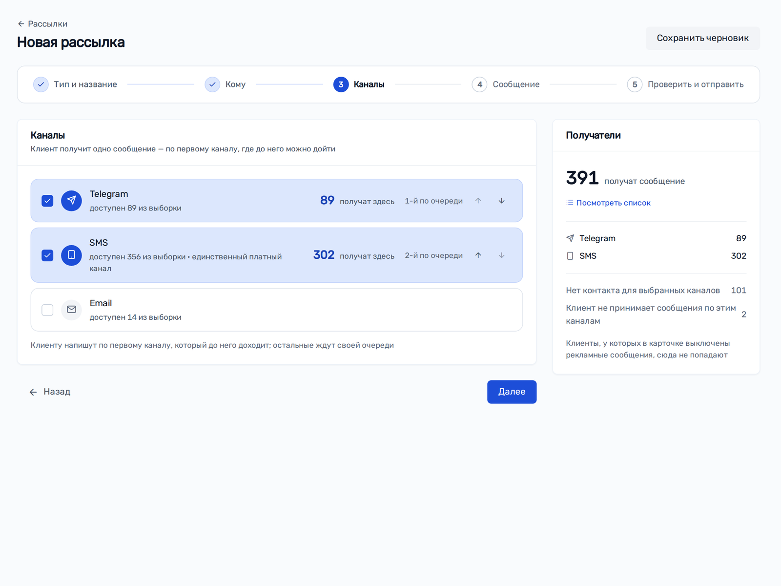The height and width of the screenshot is (586, 781).
Task: Click the checkmark icon of Кому step
Action: point(212,84)
